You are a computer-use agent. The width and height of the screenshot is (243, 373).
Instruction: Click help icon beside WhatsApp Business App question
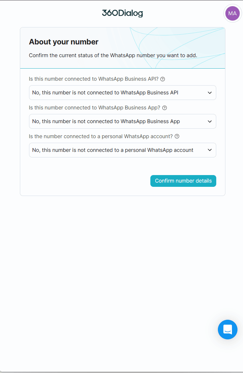[x=165, y=108]
